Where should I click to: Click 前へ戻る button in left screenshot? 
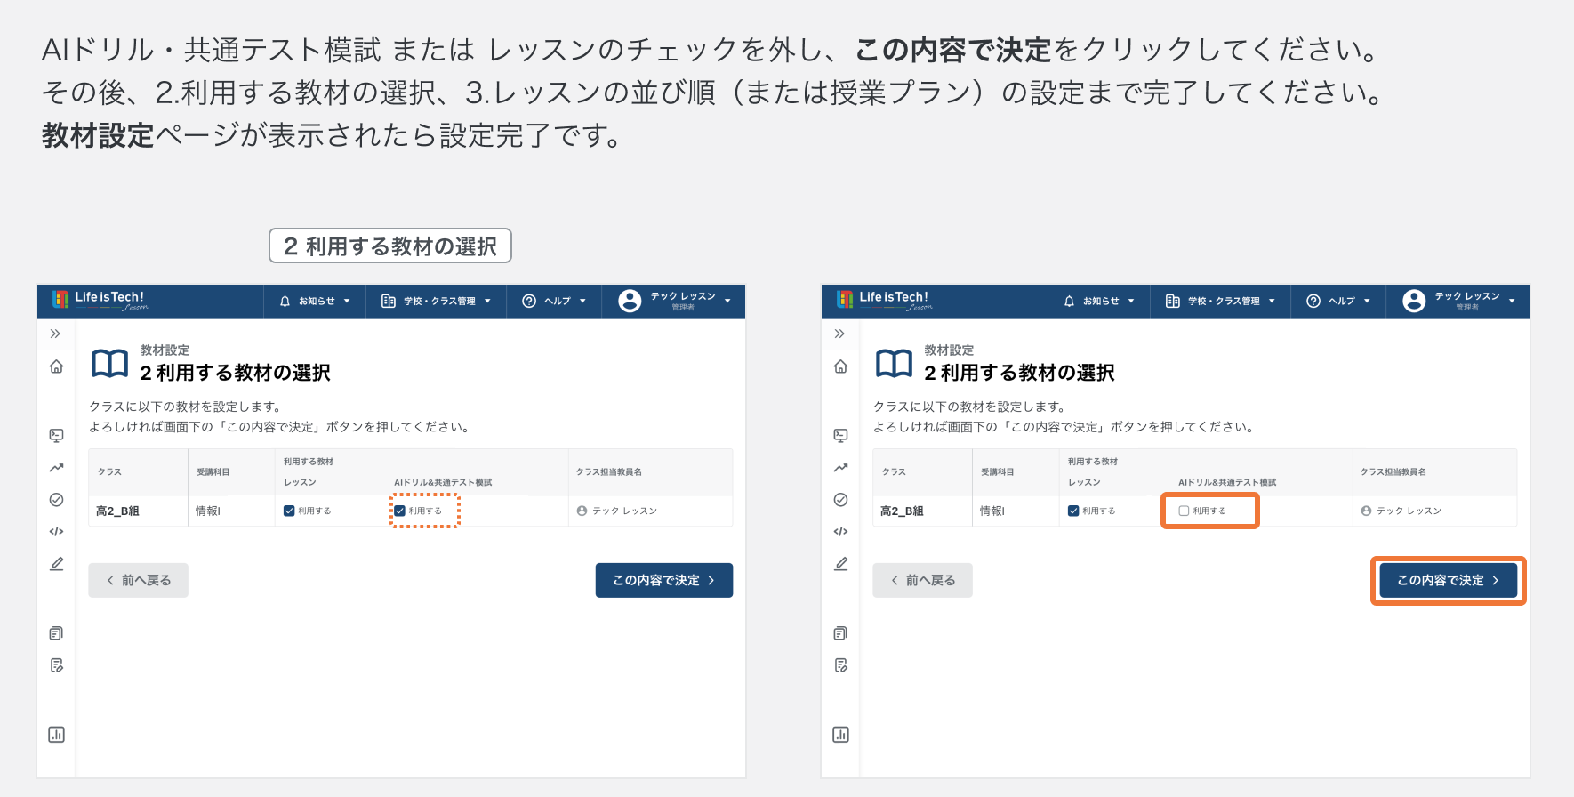point(138,580)
